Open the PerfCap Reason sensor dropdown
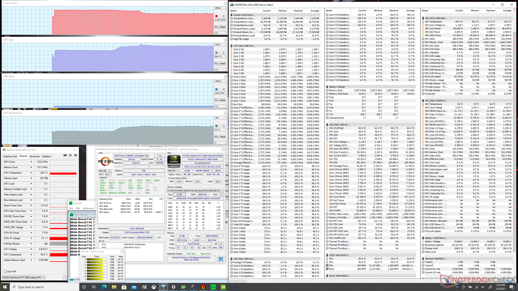518x291 pixels. pyautogui.click(x=31, y=244)
